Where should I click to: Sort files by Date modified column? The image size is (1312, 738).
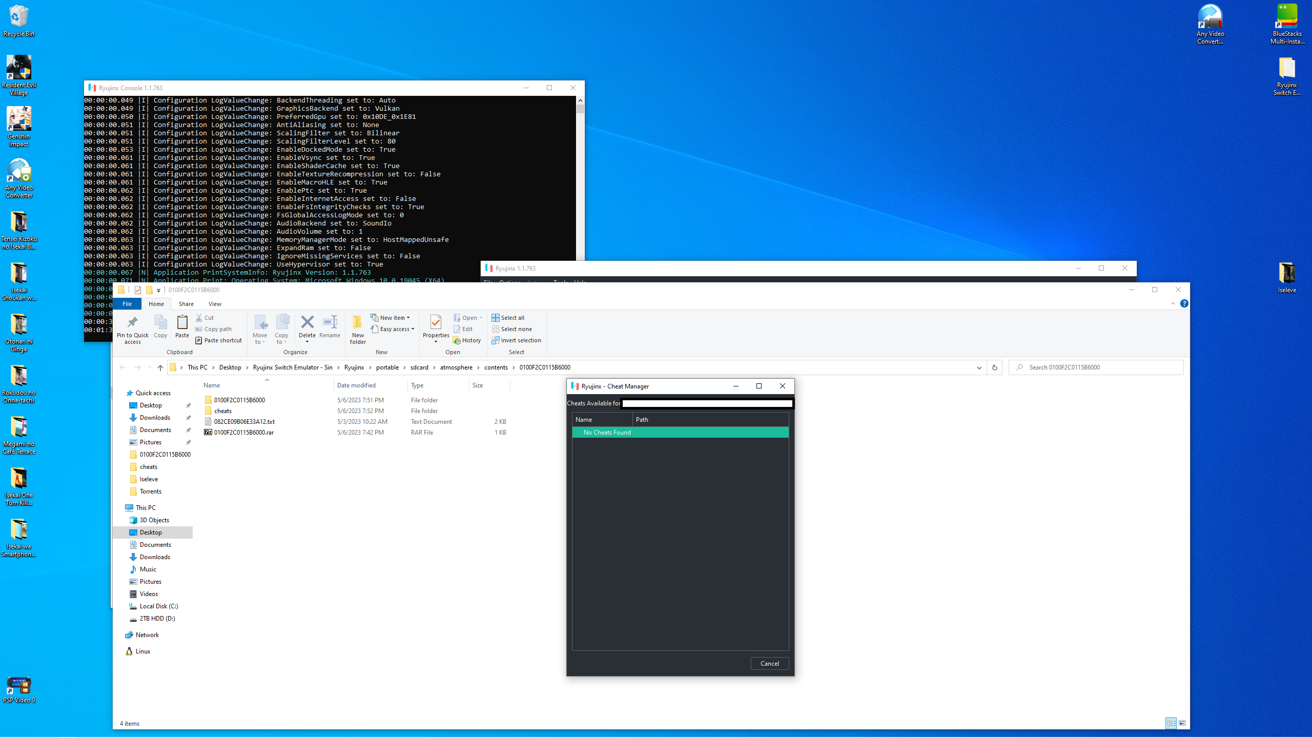(x=370, y=385)
